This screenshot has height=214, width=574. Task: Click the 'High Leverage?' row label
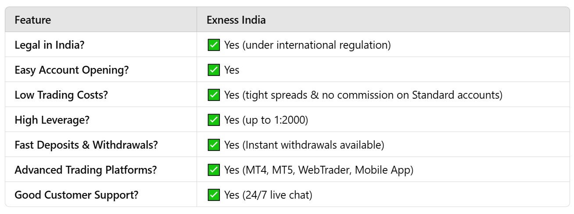click(x=52, y=120)
